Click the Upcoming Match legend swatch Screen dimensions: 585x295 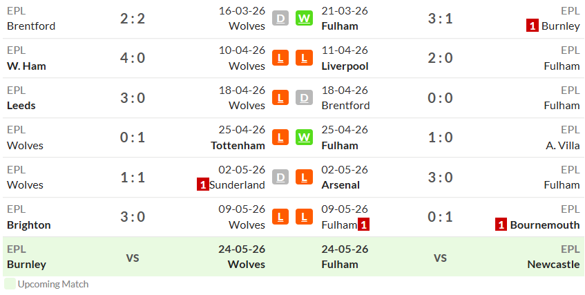pyautogui.click(x=10, y=284)
